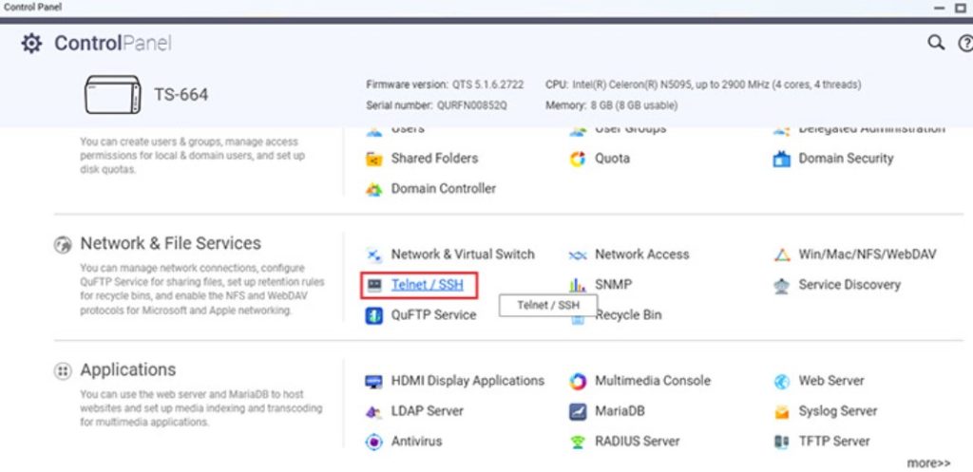Click the RADIUS Server label
973x472 pixels.
pos(637,442)
